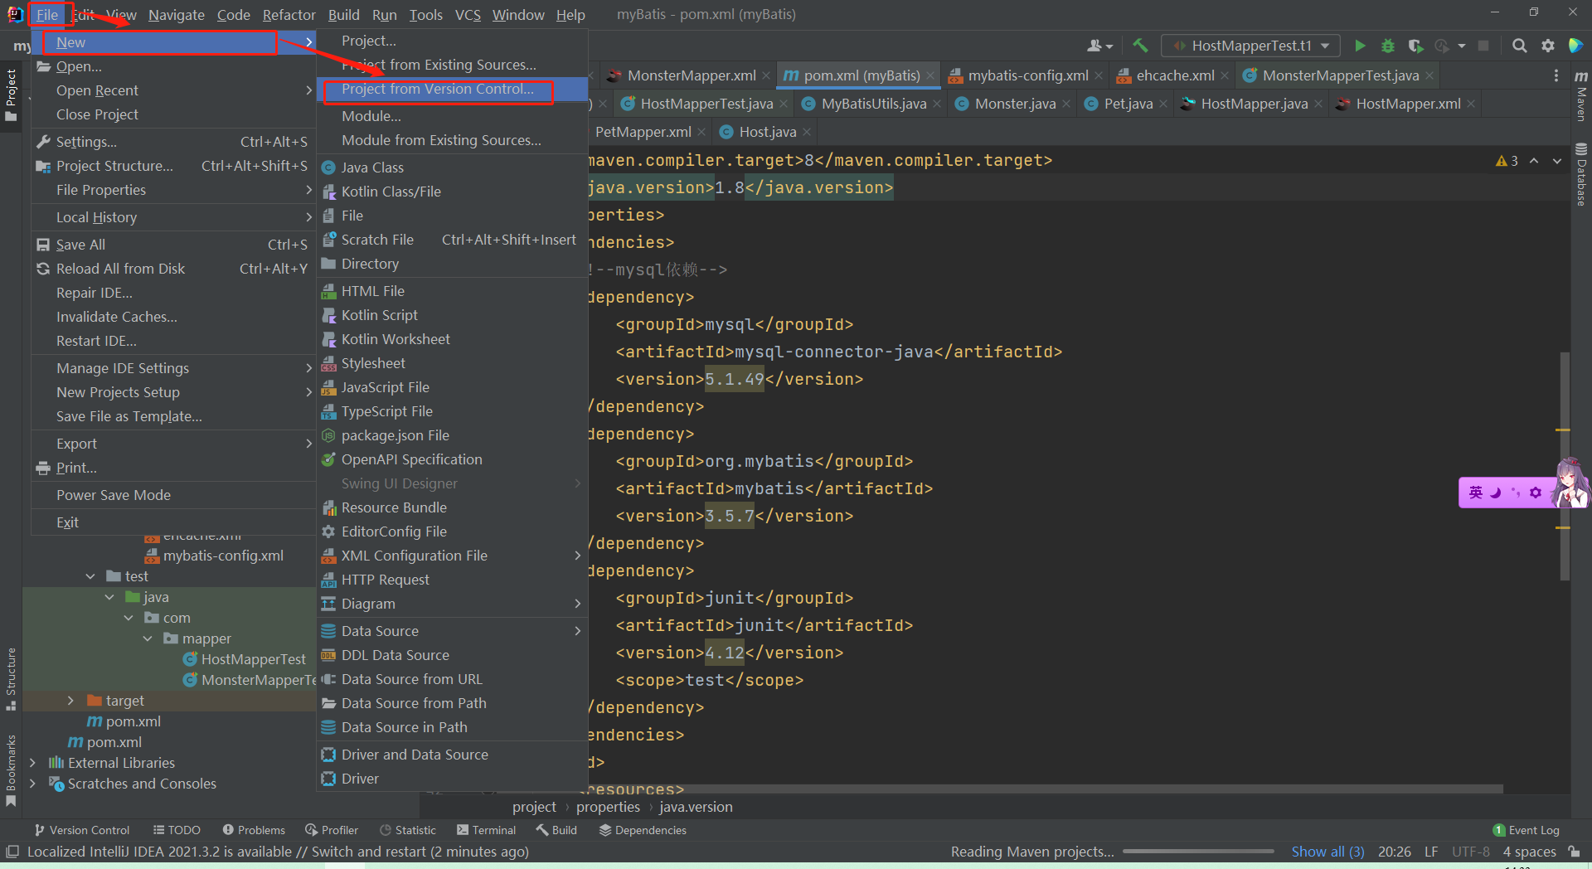Click the tool windows quick-access icon

pyautogui.click(x=12, y=852)
